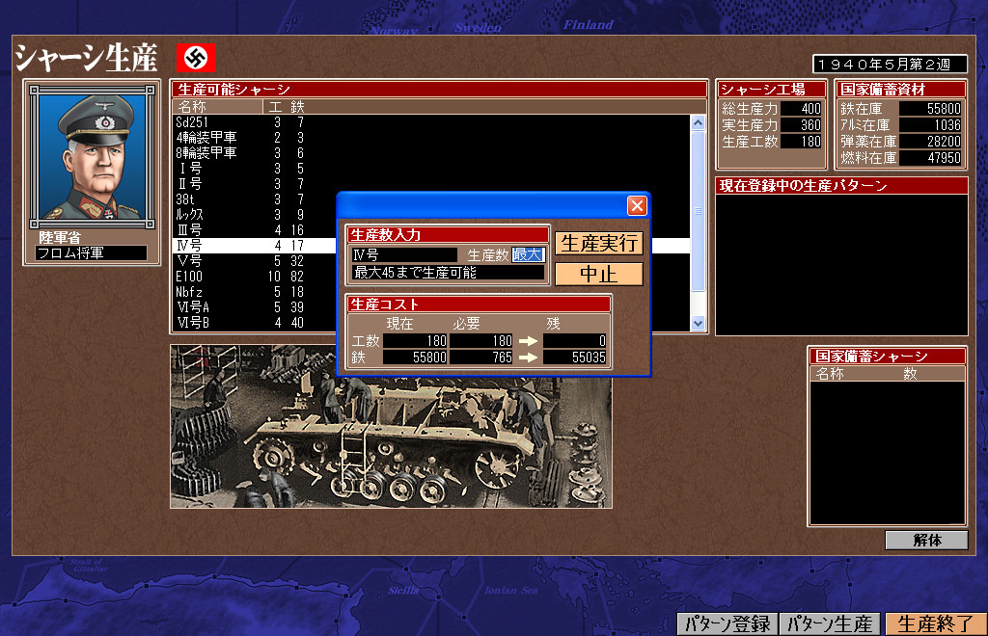Click the 生産終了 button
This screenshot has width=988, height=636.
936,624
